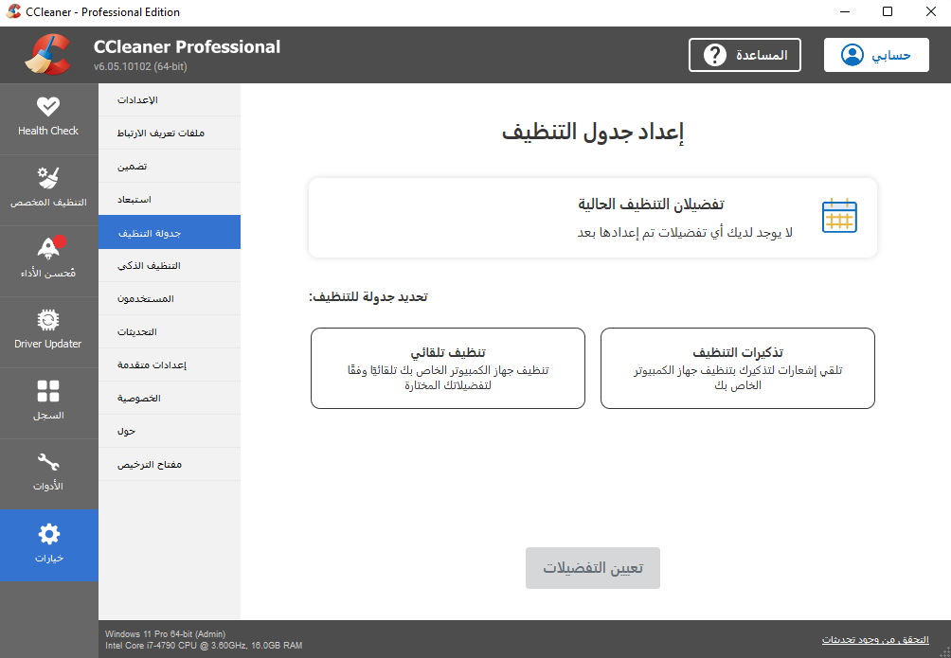Viewport: 951px width, 658px height.
Task: Click تفضيلات التنظيف الحالية heading text
Action: click(x=651, y=205)
